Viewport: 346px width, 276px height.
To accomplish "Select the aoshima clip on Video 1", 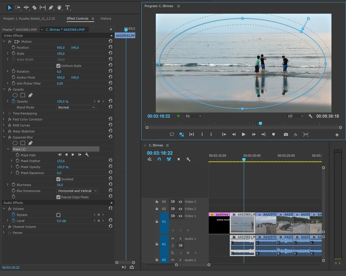I will (219, 223).
